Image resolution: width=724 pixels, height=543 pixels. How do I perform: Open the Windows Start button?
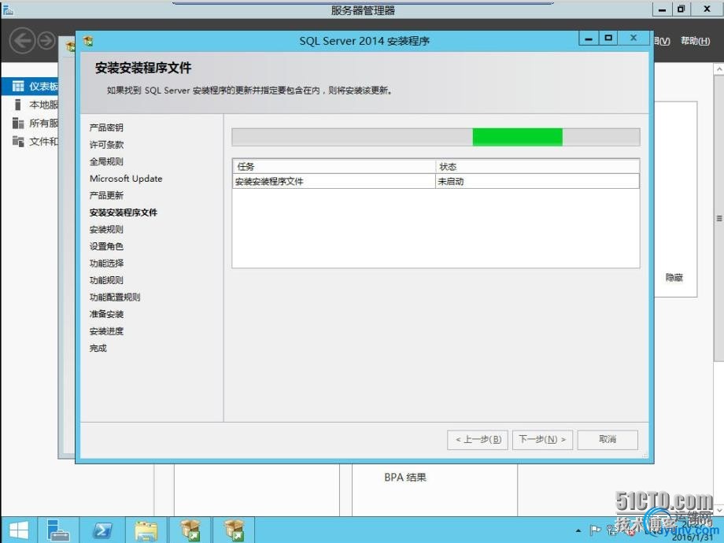tap(18, 530)
